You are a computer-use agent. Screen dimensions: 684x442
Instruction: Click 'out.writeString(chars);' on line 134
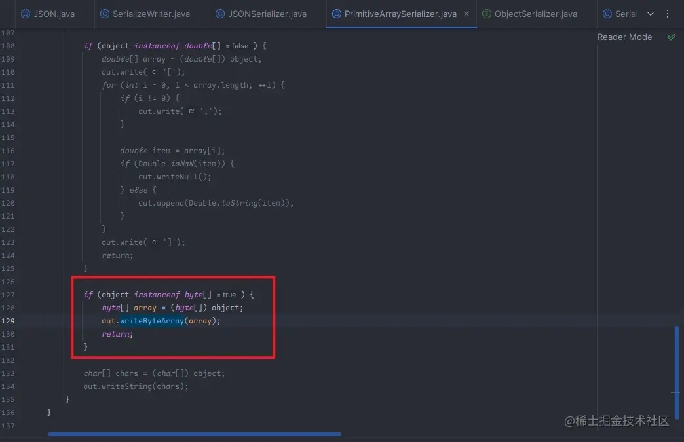pyautogui.click(x=136, y=386)
